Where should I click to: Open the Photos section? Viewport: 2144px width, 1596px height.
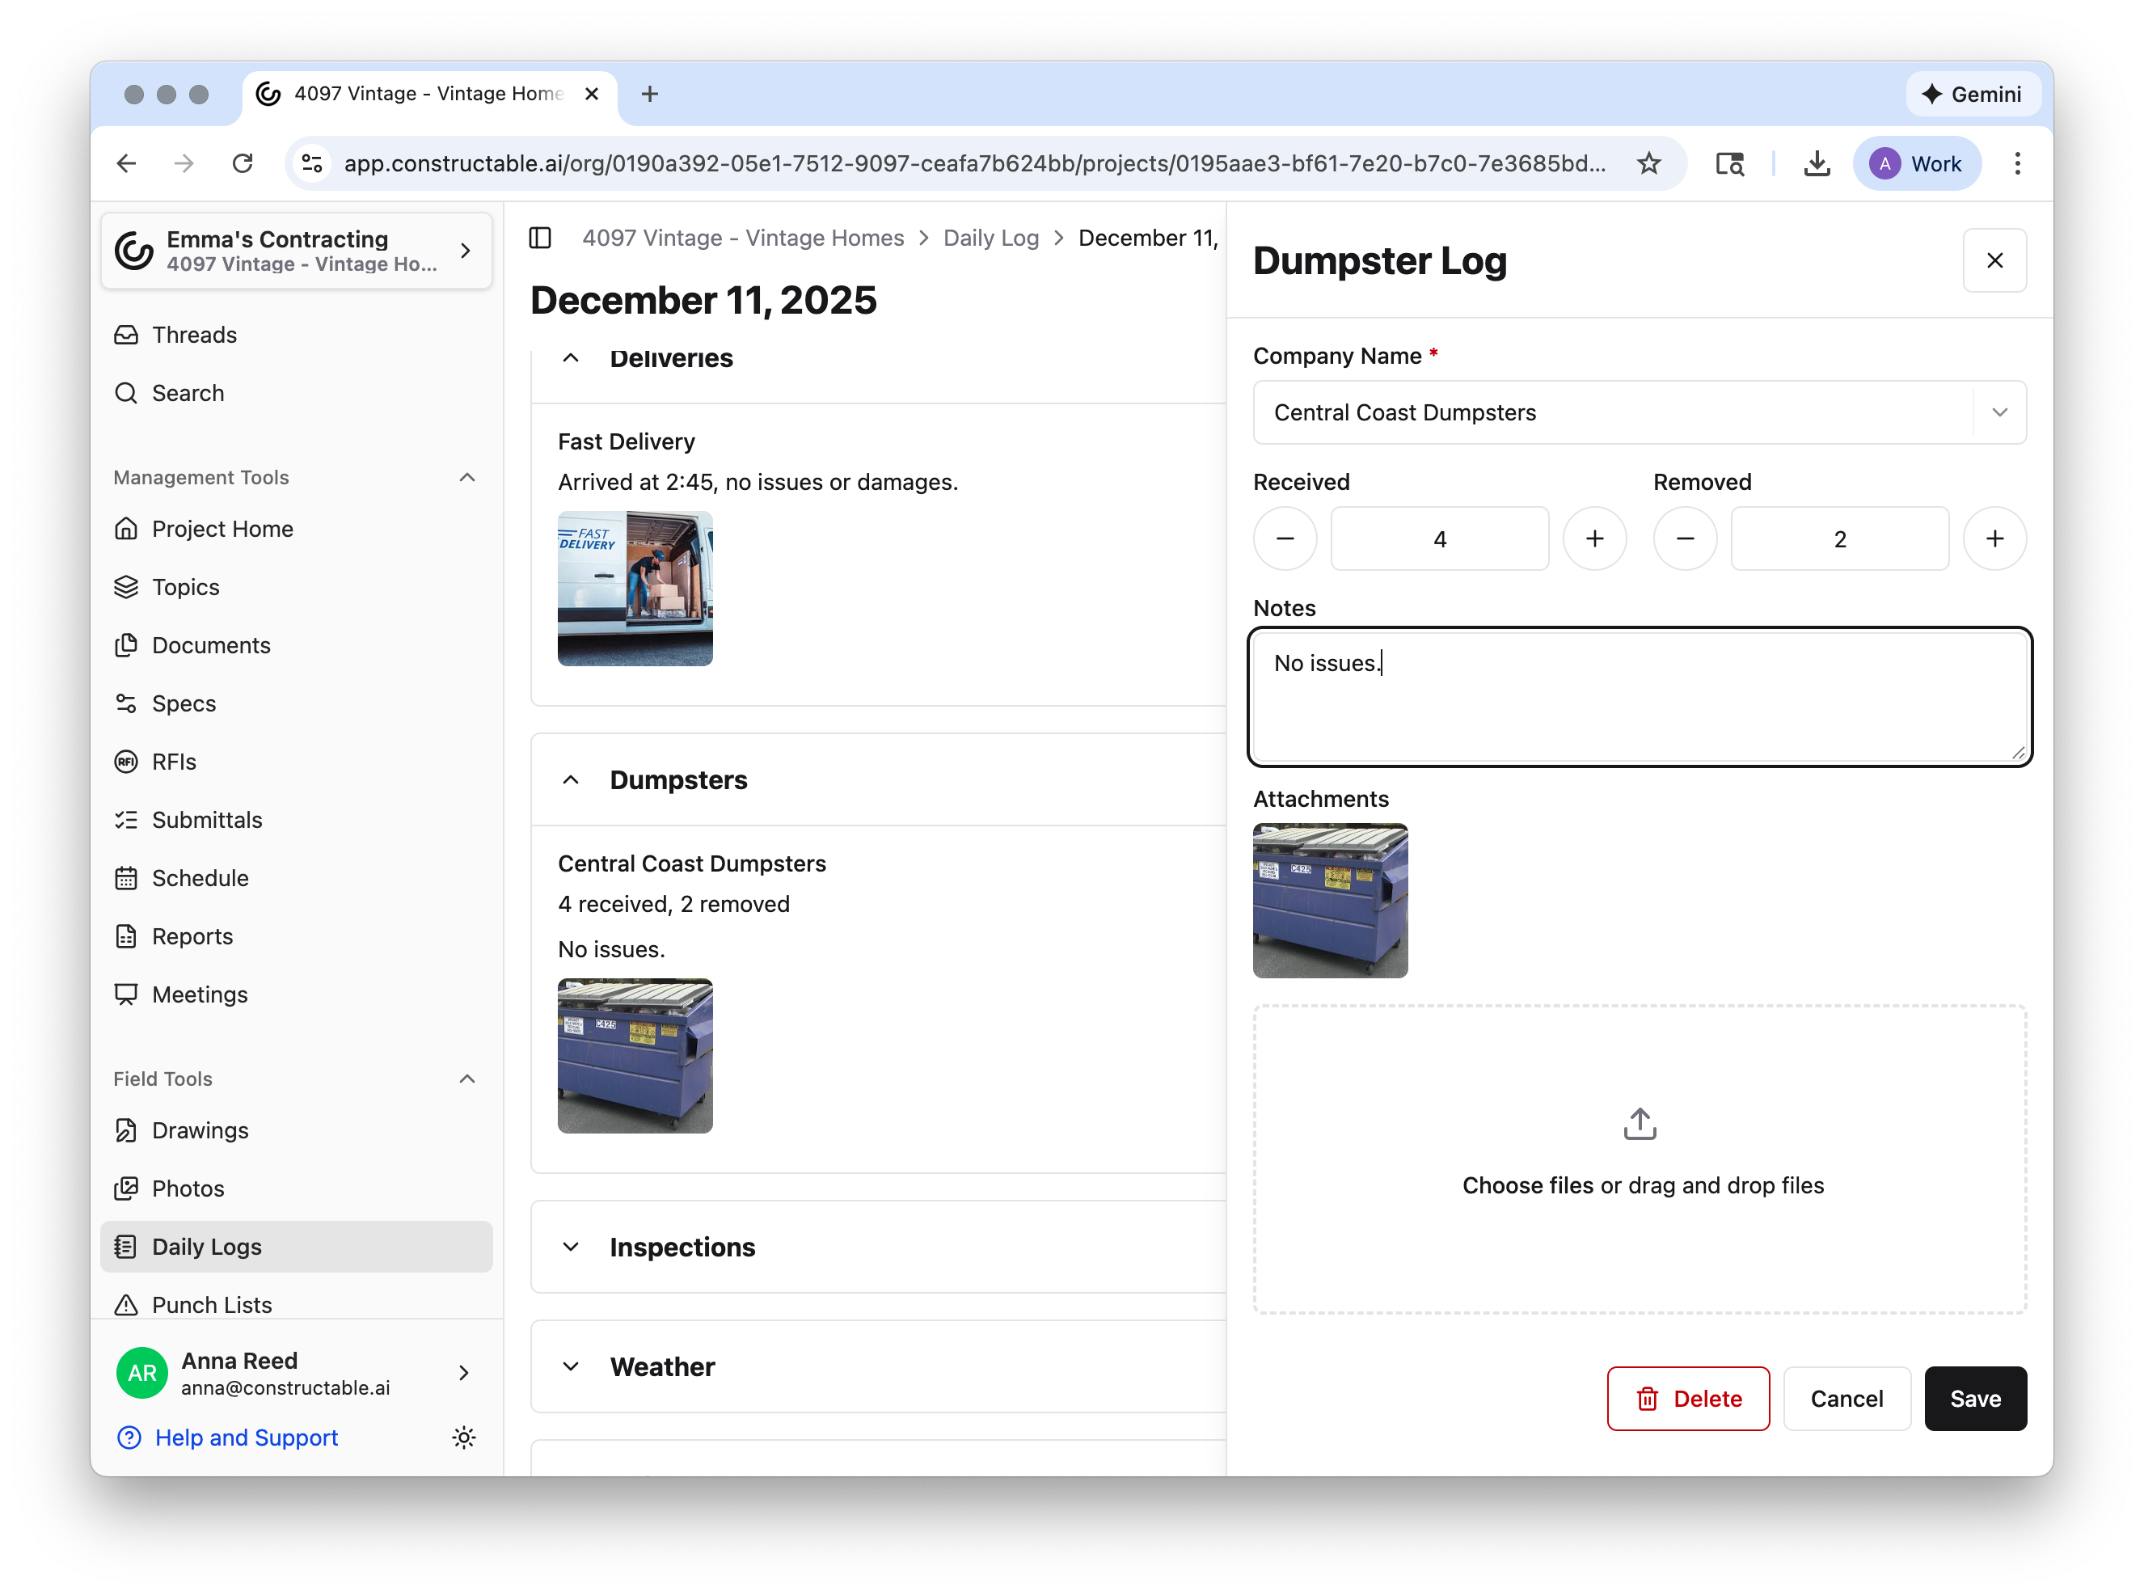[297, 1189]
